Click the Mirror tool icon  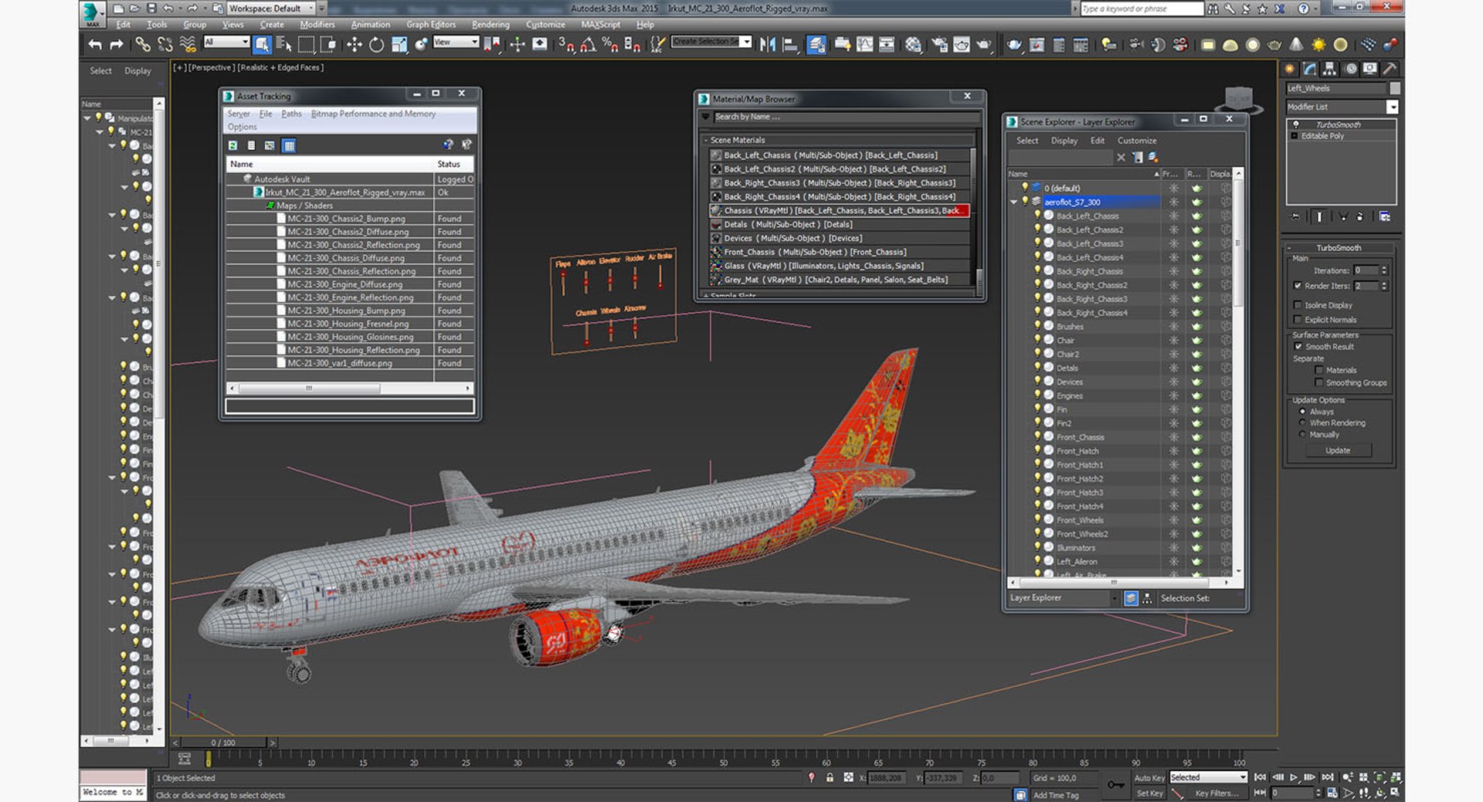coord(768,45)
